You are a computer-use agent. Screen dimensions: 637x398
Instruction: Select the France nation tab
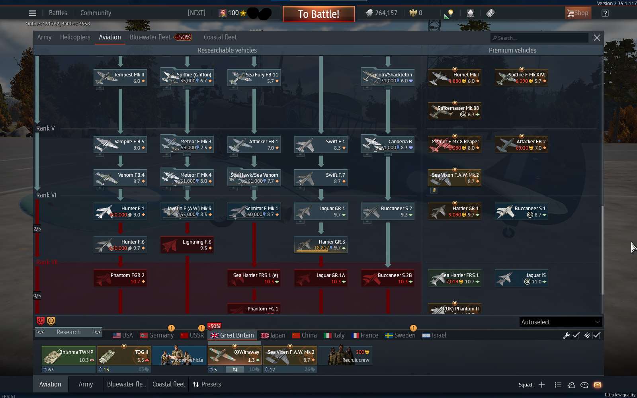pyautogui.click(x=365, y=336)
